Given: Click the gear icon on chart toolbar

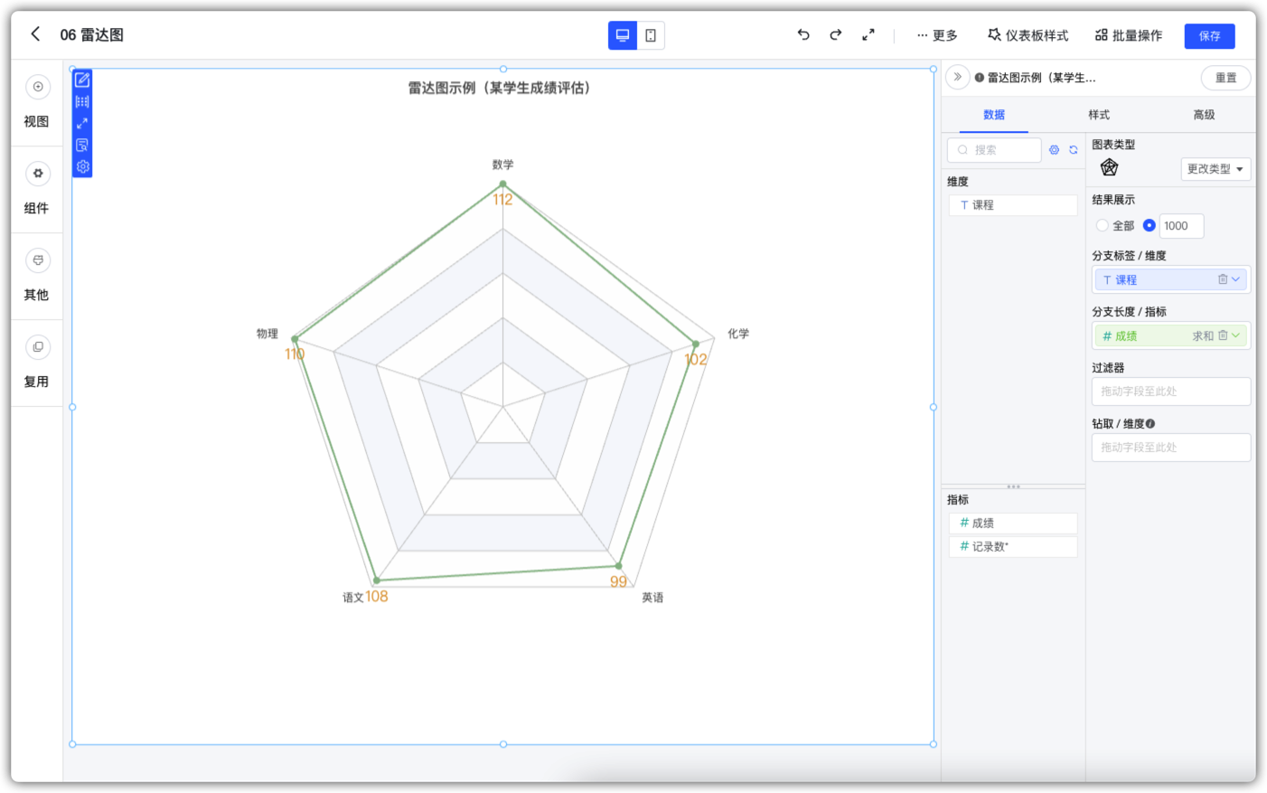Looking at the screenshot, I should [82, 166].
